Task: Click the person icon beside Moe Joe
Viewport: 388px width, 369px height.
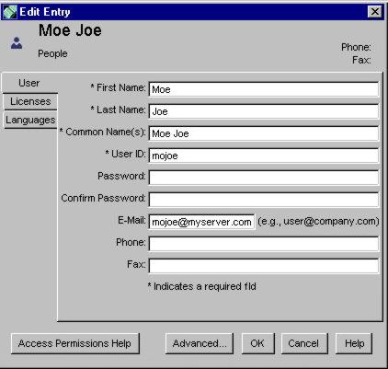Action: pyautogui.click(x=17, y=43)
